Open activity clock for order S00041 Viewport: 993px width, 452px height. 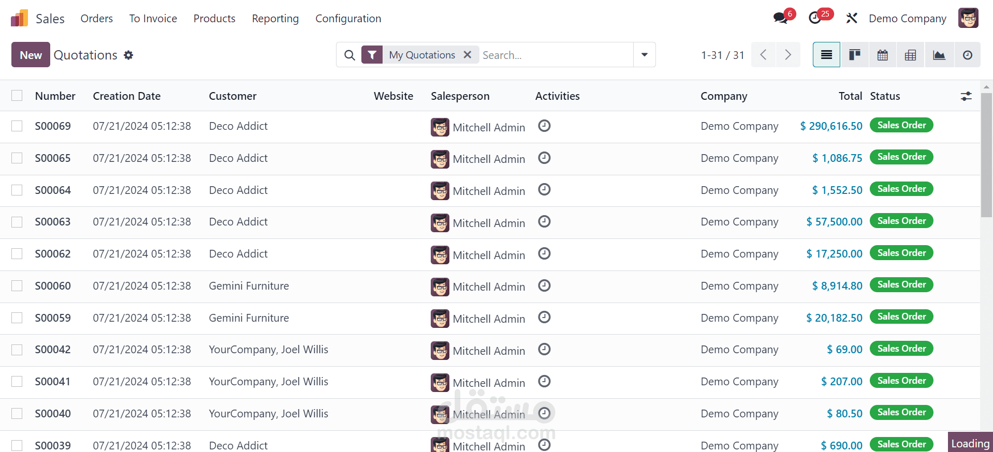[x=544, y=381]
